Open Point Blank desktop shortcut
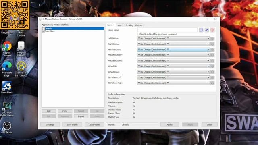258x145 pixels. click(x=7, y=87)
